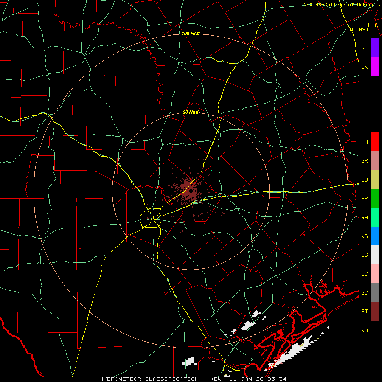Click the ND legend label
Screen dimensions: 382x382
pos(364,330)
